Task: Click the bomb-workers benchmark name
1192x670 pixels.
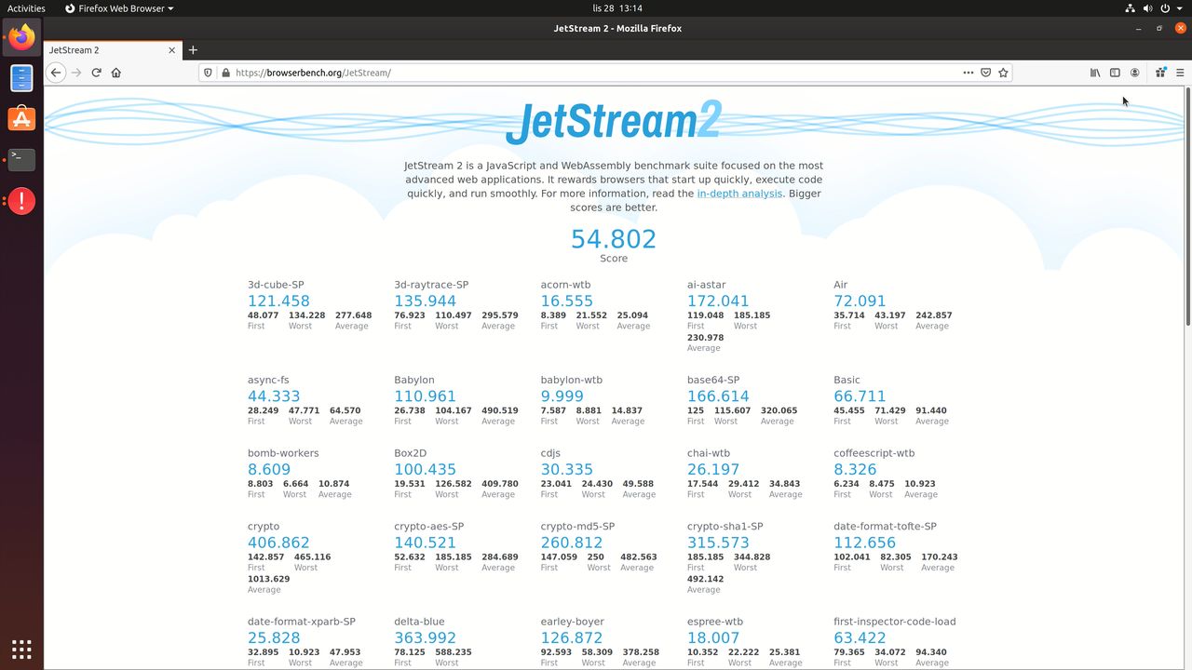Action: point(283,453)
